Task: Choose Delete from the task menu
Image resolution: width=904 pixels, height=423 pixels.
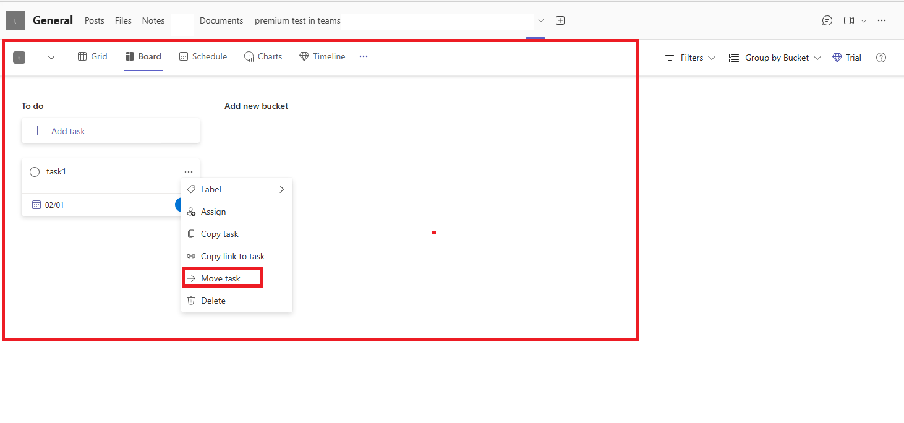Action: click(x=236, y=301)
